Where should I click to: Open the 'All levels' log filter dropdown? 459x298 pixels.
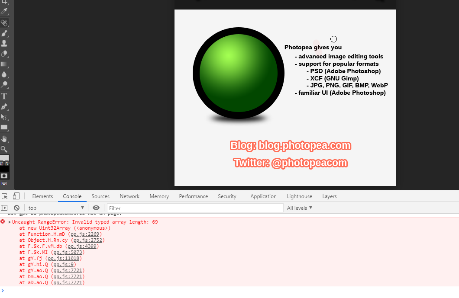click(300, 208)
